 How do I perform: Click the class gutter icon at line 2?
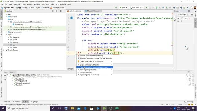click(72, 18)
